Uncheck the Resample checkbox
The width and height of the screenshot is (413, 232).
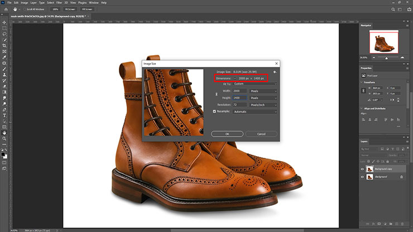coord(214,112)
